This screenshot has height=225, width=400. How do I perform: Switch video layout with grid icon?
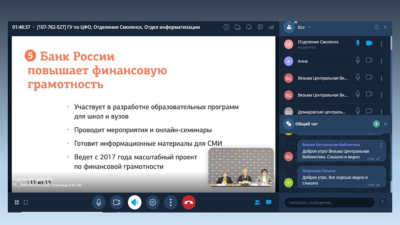17,202
